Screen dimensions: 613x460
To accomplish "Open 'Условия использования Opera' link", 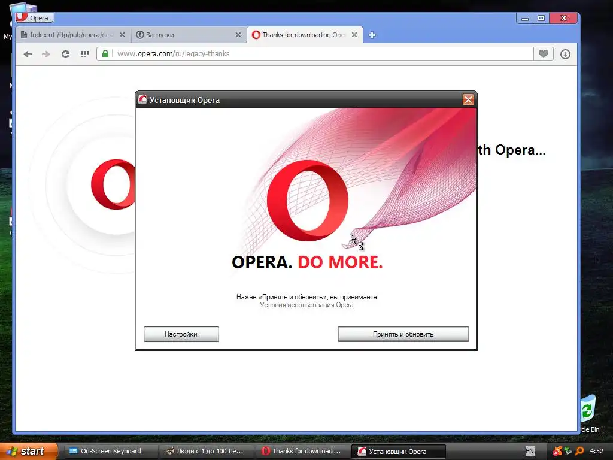I will click(x=306, y=305).
